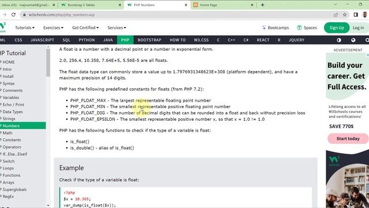Image resolution: width=369 pixels, height=208 pixels.
Task: Open the Bootcamps link
Action: point(276,28)
